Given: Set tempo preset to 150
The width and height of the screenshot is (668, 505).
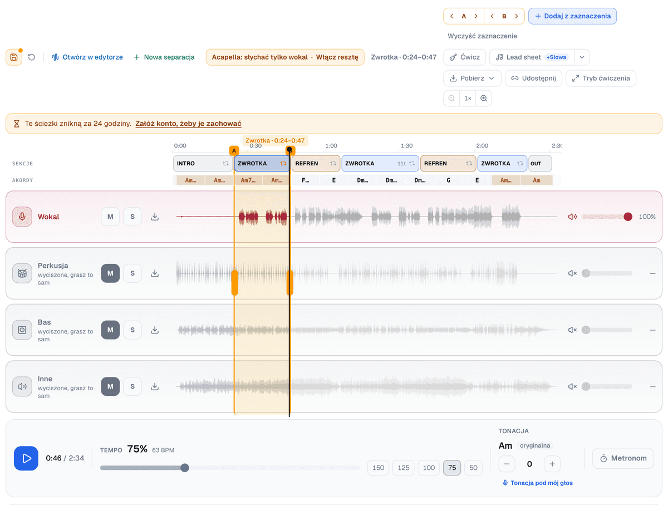Looking at the screenshot, I should coord(379,468).
